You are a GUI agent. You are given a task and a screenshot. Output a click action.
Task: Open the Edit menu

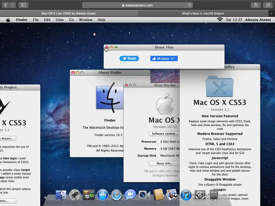pyautogui.click(x=47, y=20)
